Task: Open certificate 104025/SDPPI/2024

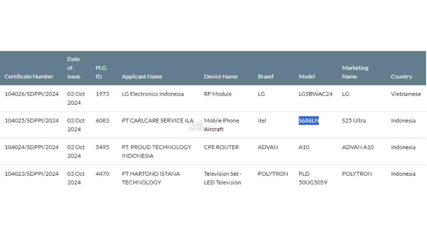Action: (31, 121)
